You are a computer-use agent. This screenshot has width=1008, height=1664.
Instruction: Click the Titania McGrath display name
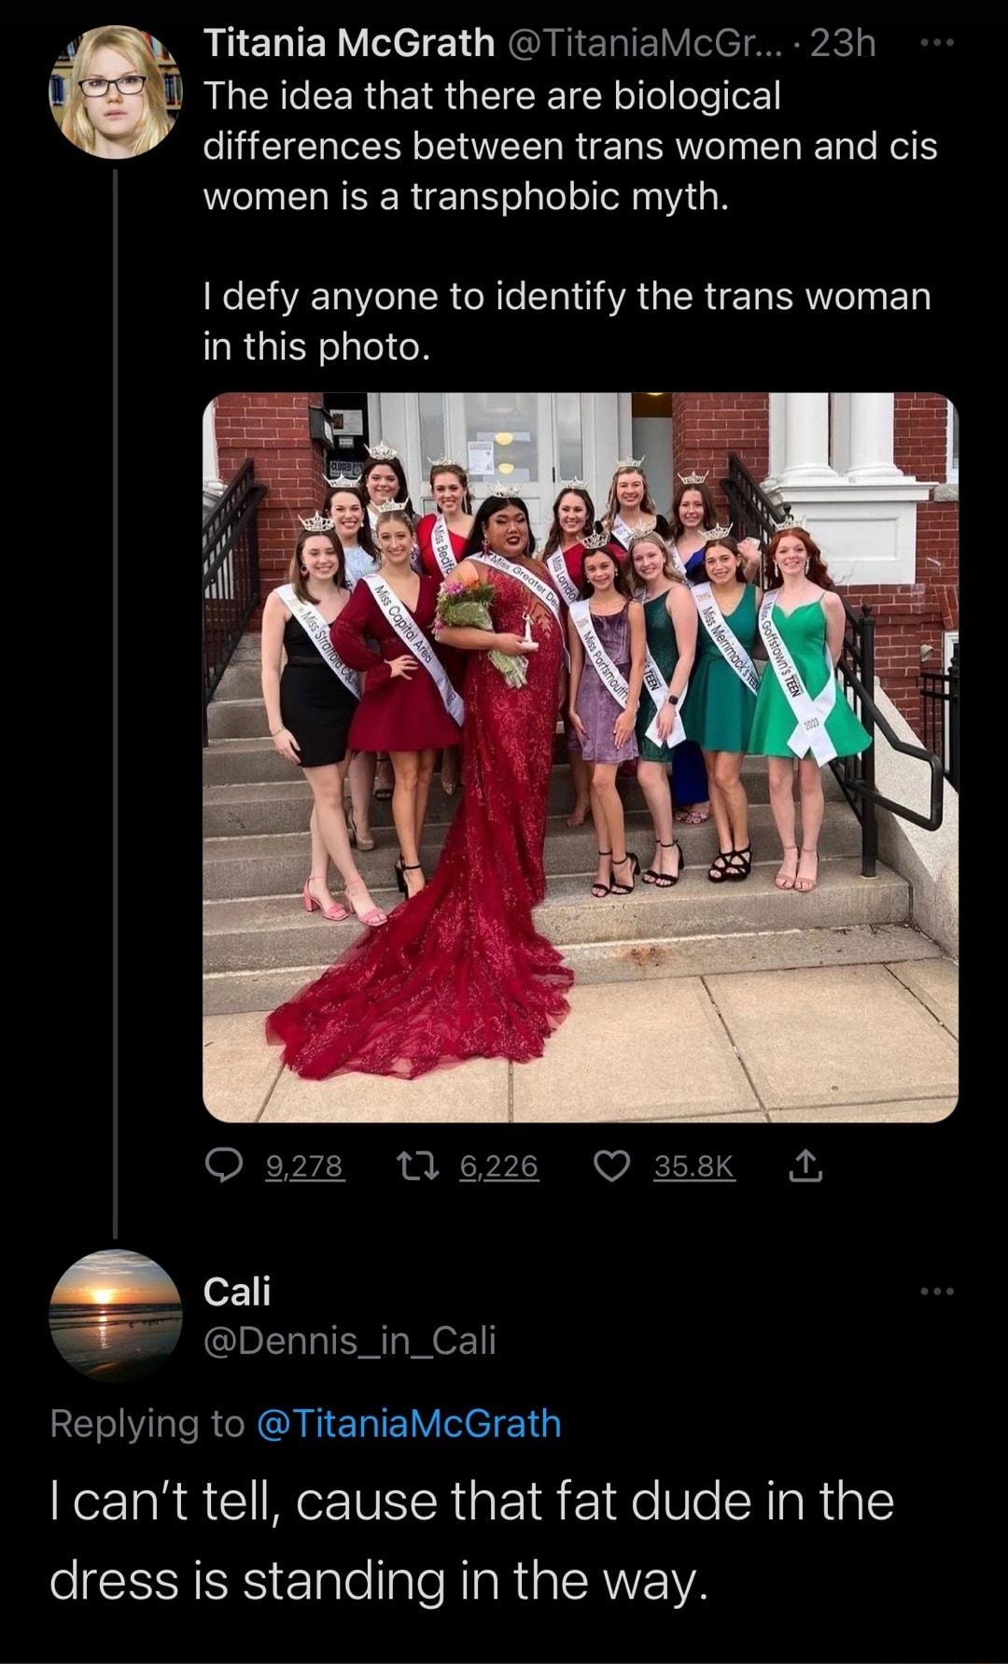(x=349, y=43)
